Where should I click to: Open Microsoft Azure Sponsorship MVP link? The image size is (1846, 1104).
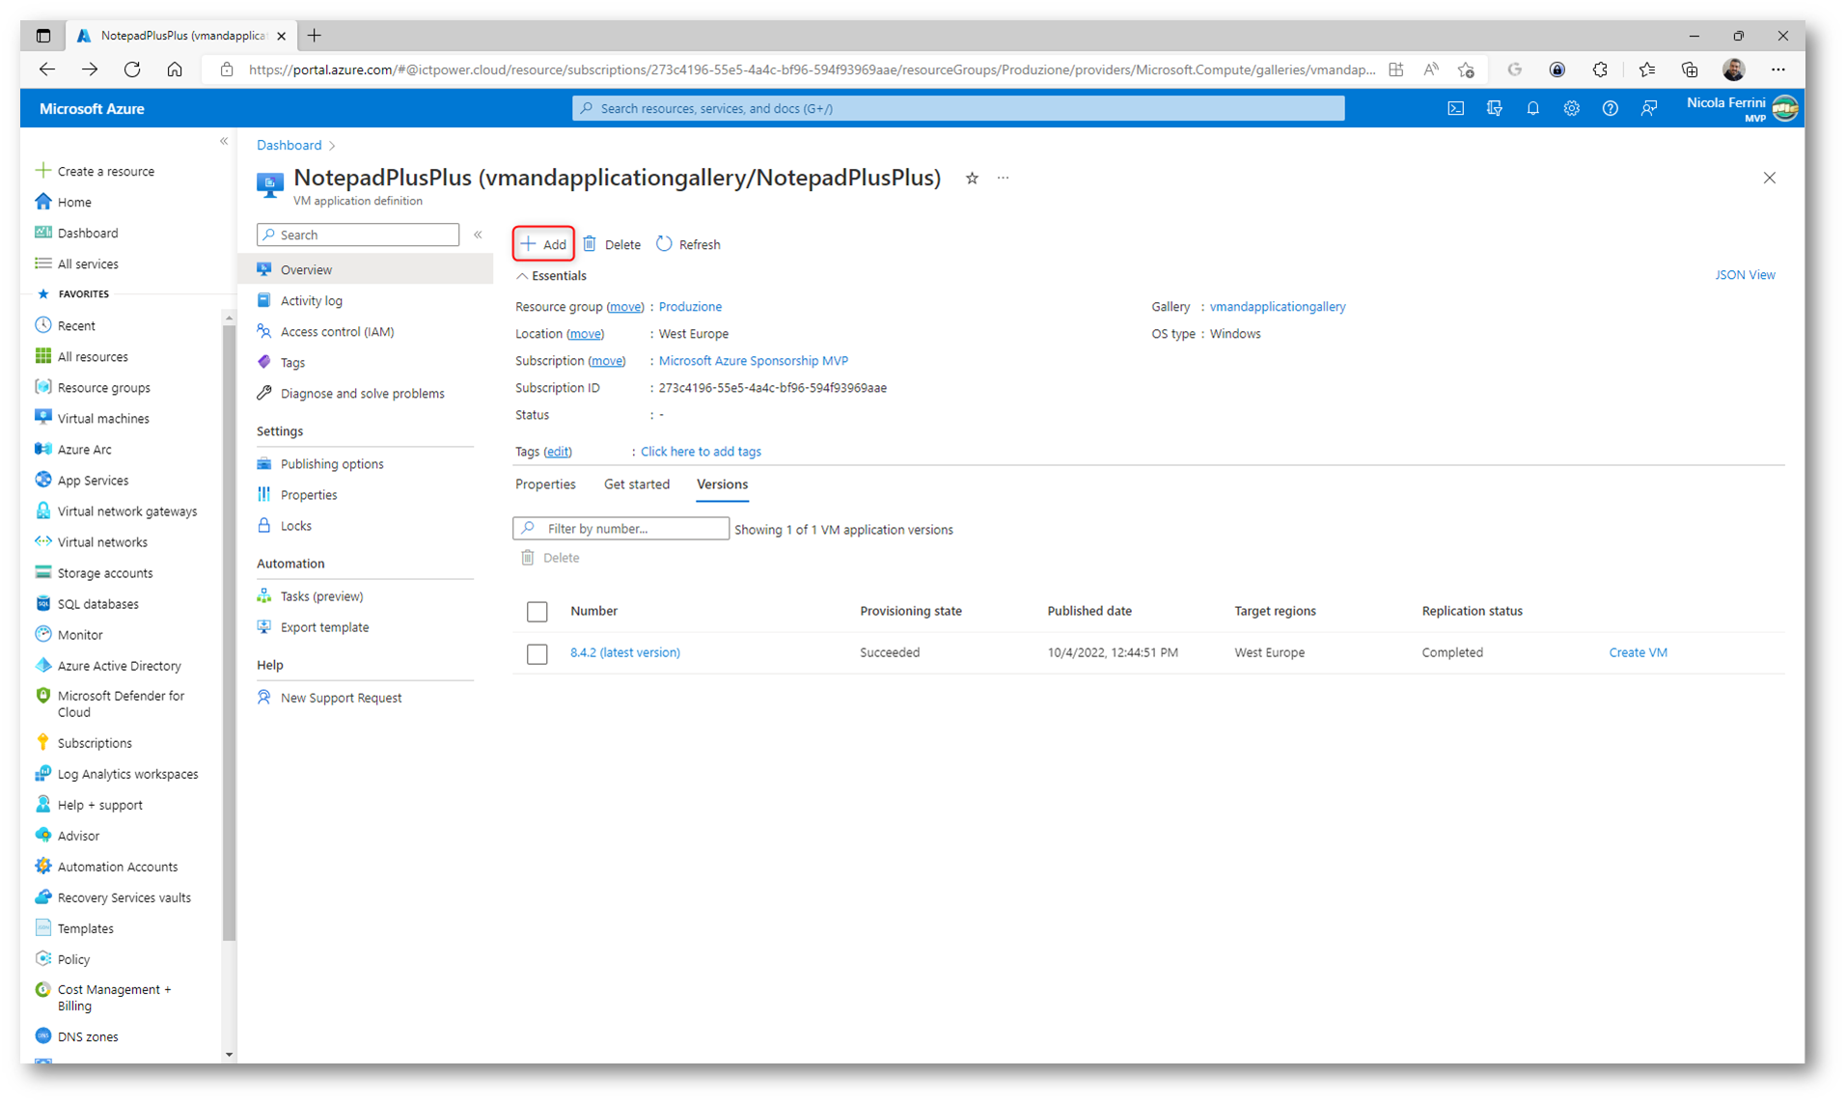click(x=753, y=361)
